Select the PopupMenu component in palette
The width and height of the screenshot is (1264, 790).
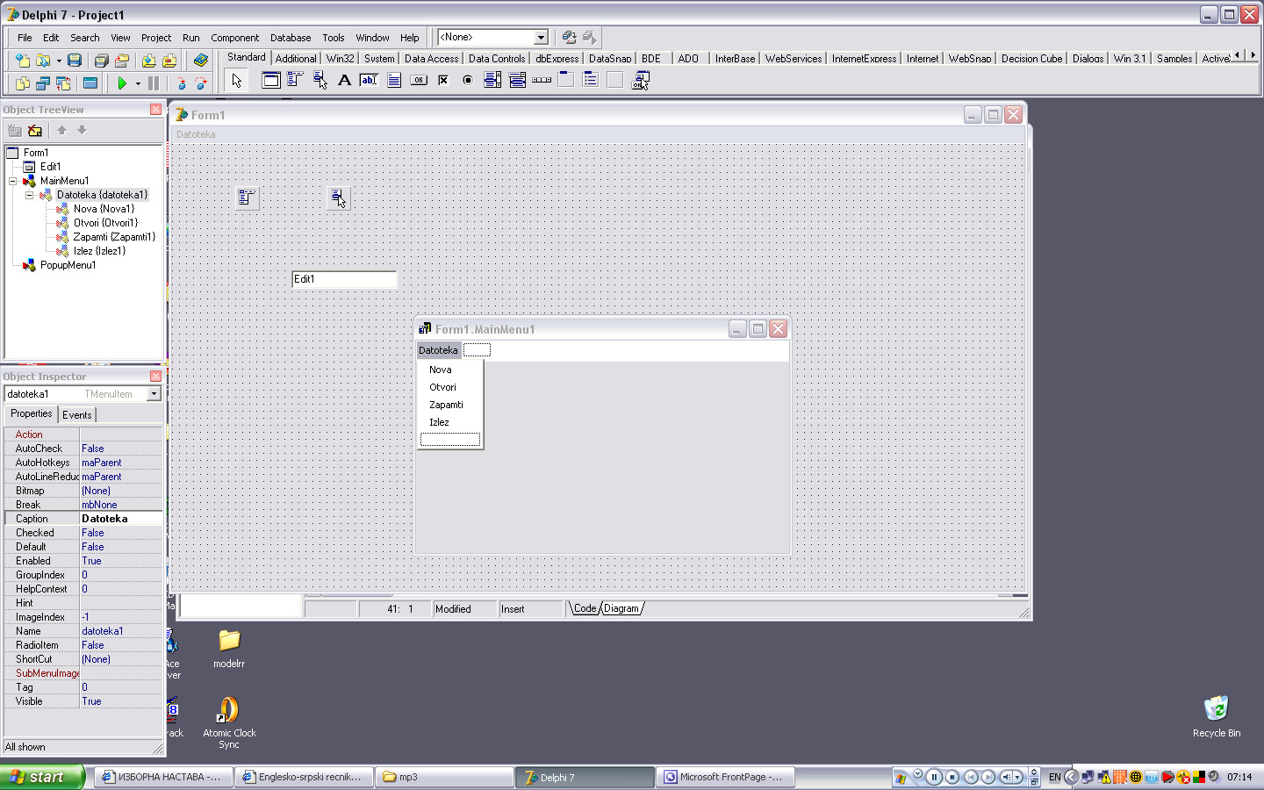320,80
